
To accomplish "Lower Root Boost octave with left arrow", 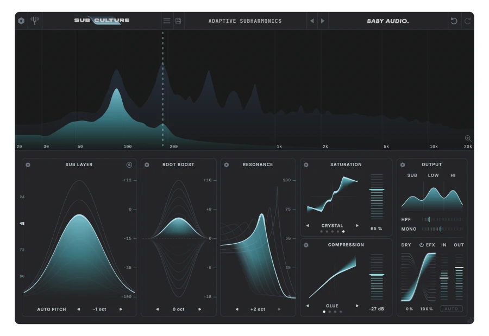I will [x=158, y=309].
